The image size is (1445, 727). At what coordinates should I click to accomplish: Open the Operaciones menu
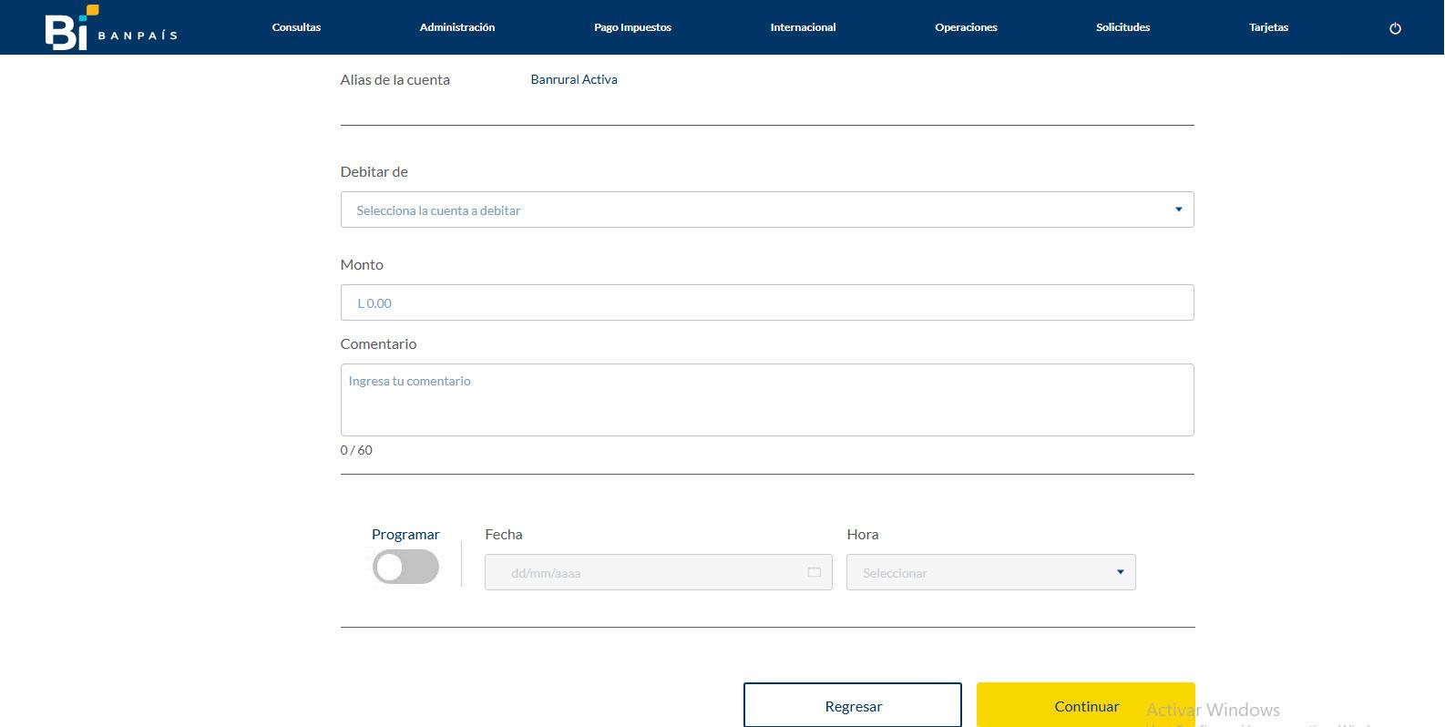tap(966, 27)
